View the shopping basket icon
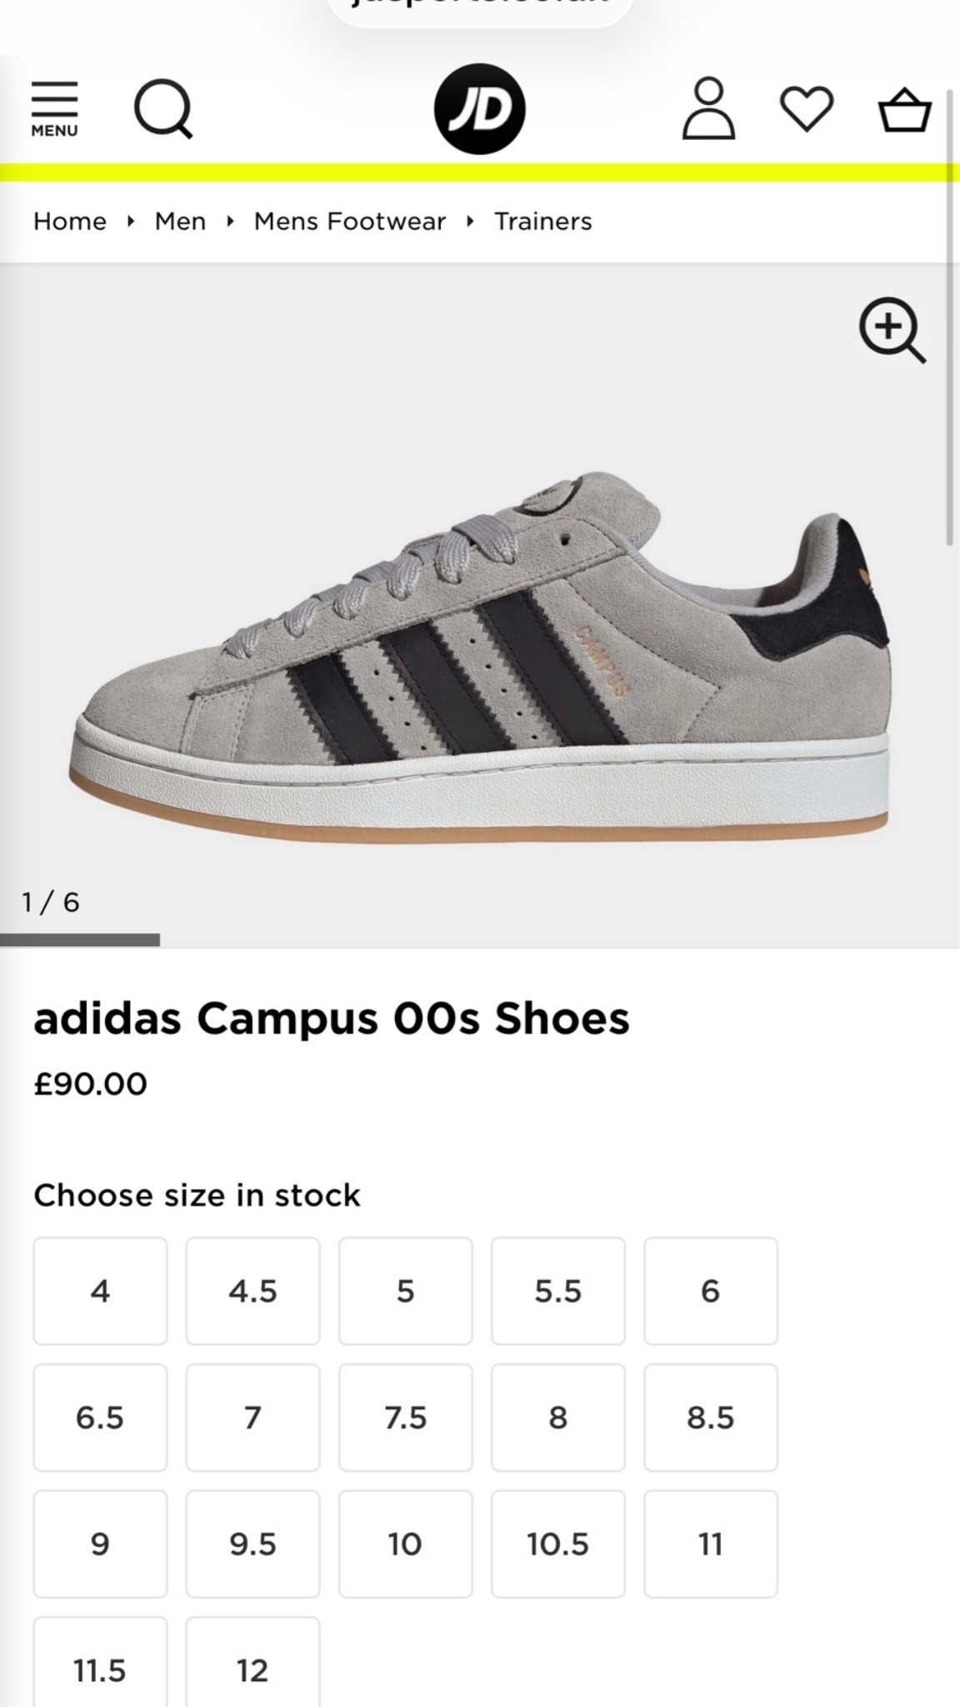 [x=905, y=109]
